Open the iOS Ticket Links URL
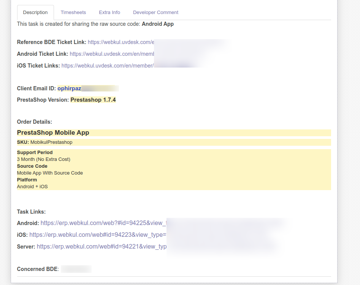 (108, 66)
